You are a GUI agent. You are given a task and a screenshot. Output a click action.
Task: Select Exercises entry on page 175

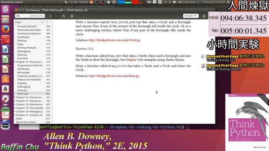click(33, 58)
